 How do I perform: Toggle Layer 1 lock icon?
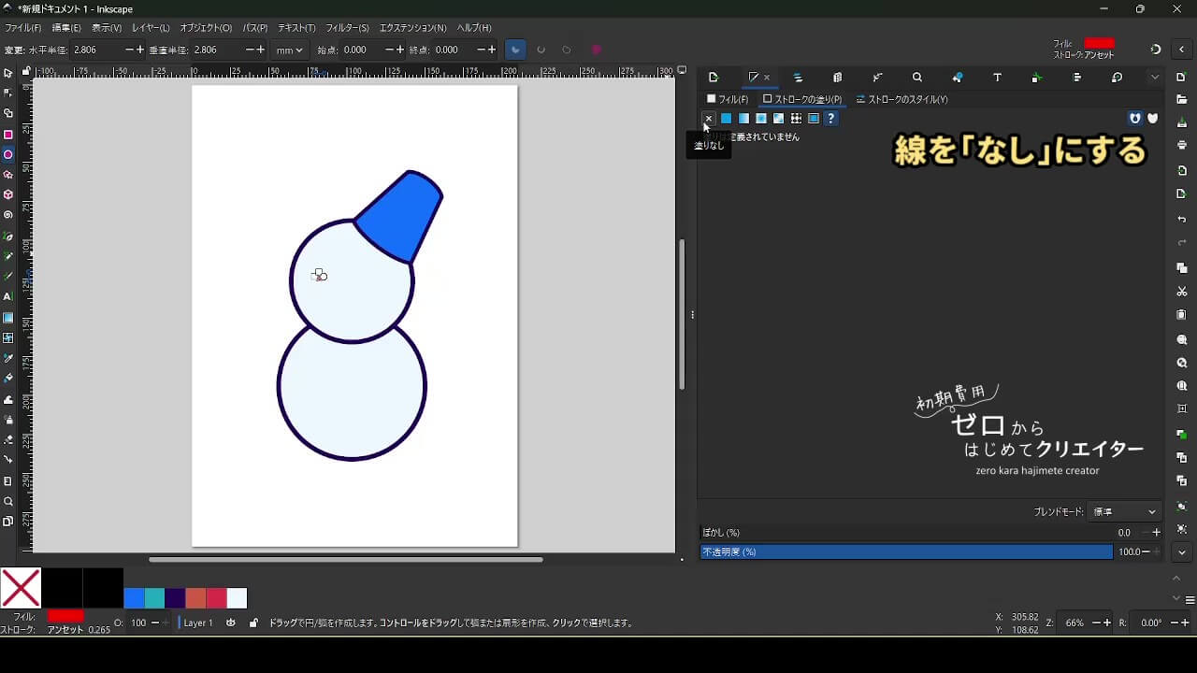253,623
